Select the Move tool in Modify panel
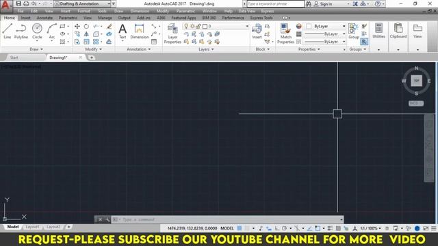Image resolution: width=438 pixels, height=246 pixels. (x=77, y=26)
